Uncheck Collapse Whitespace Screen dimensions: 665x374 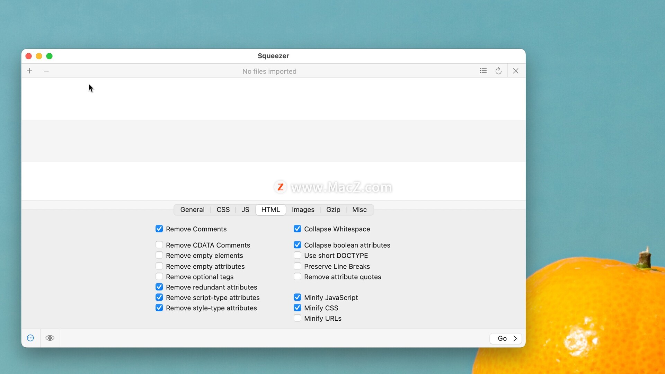point(297,229)
